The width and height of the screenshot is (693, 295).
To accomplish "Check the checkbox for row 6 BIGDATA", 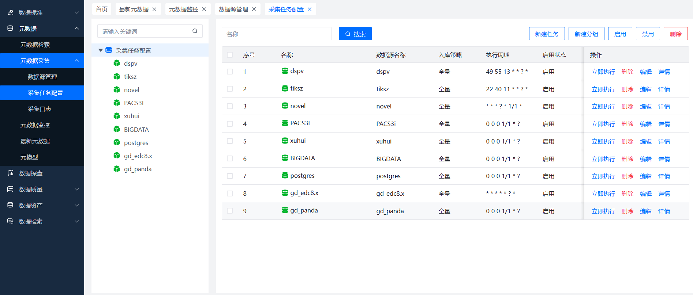I will [230, 158].
